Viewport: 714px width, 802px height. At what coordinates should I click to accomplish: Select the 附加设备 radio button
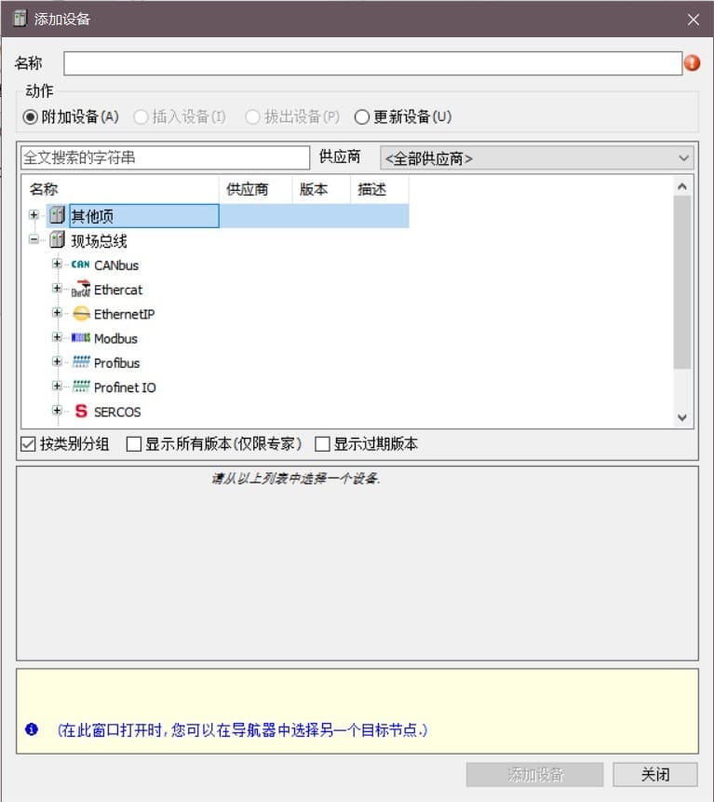(31, 117)
